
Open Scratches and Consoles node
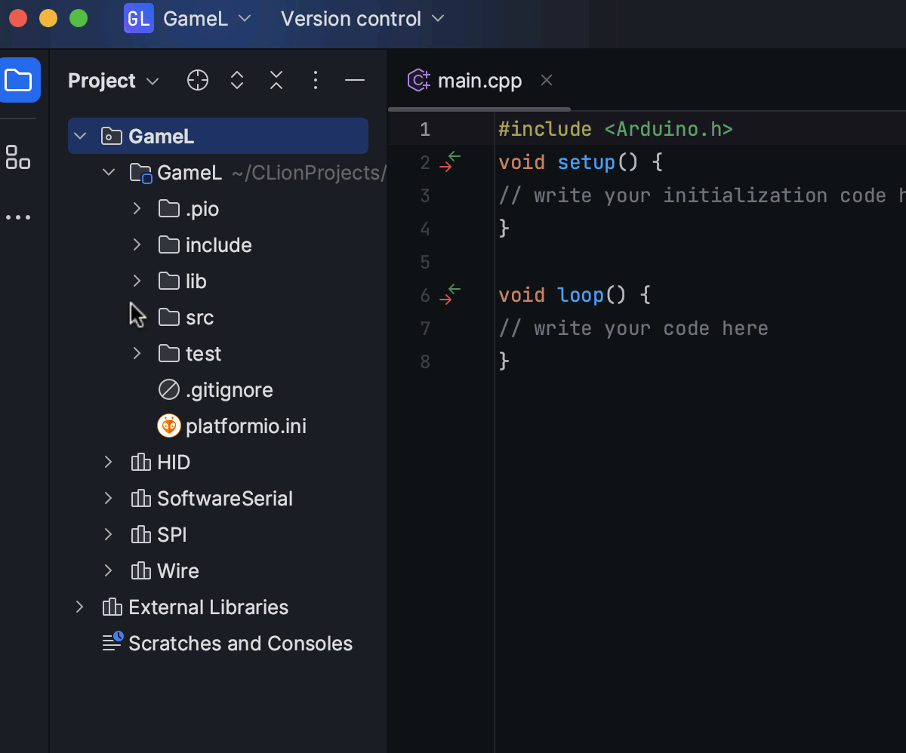[239, 644]
